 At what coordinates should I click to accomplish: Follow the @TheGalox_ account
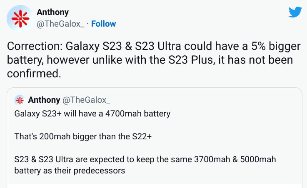103,24
